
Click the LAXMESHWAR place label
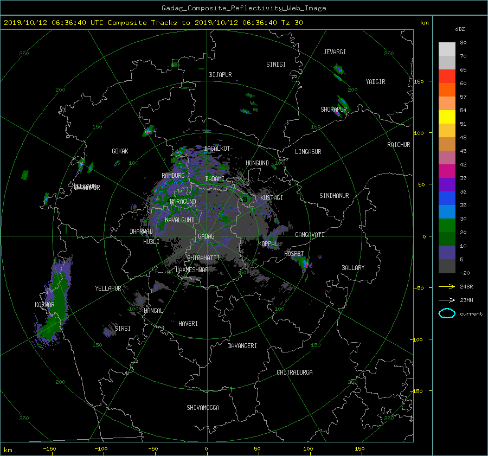tap(192, 270)
